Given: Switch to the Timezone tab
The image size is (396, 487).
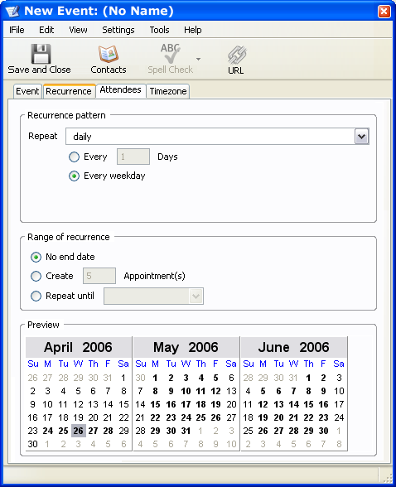Looking at the screenshot, I should (168, 91).
